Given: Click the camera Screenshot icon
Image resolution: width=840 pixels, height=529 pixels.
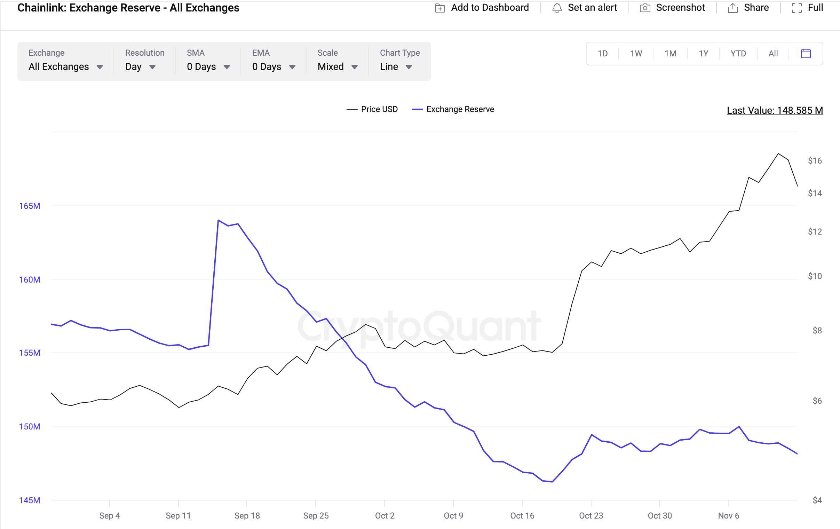Looking at the screenshot, I should [x=645, y=8].
